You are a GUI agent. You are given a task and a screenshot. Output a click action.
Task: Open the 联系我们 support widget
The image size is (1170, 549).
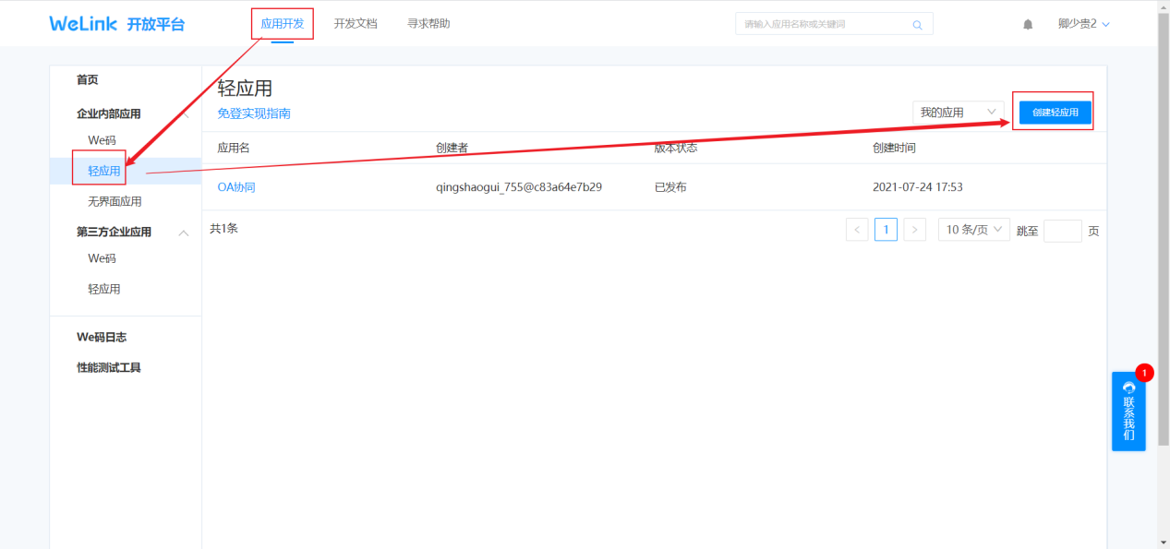(1128, 412)
